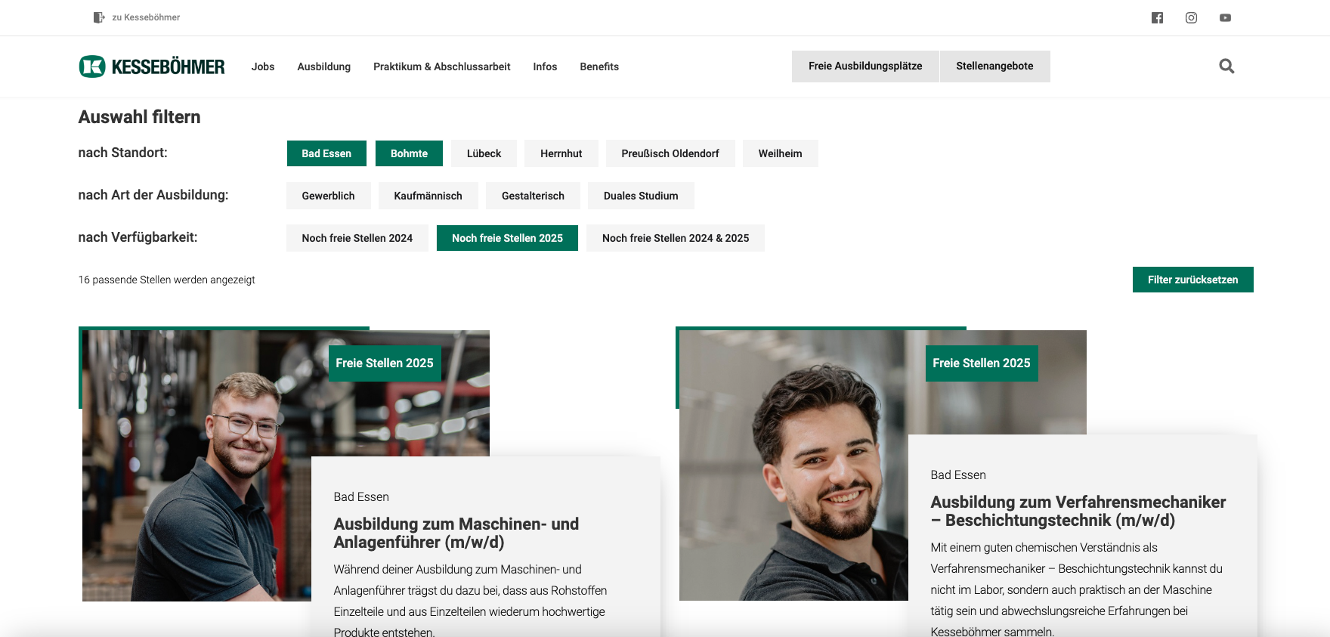Click the exit icon beside zu Kesseböhmer
This screenshot has width=1330, height=637.
pos(98,17)
